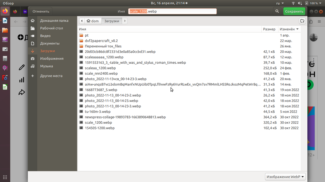Open the screenshot camera app in dock

coord(5,49)
